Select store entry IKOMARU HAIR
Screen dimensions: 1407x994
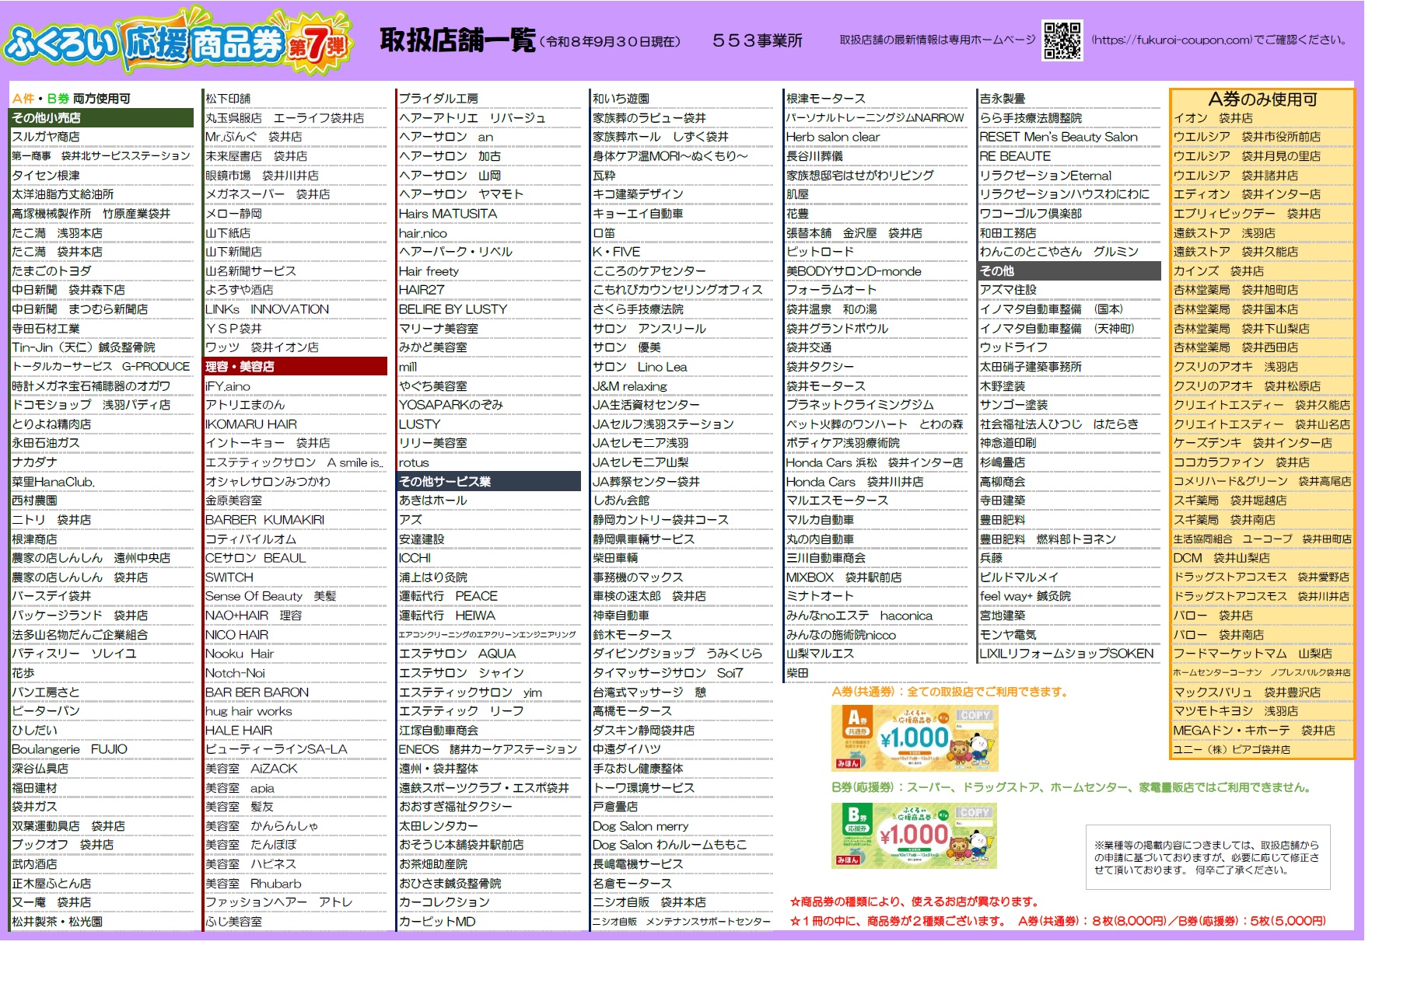251,424
